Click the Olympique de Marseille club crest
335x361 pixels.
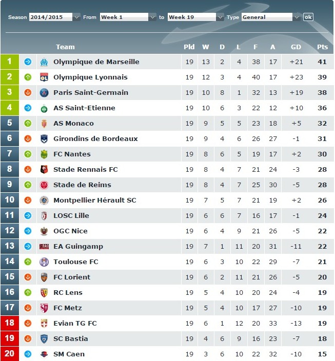click(x=44, y=62)
